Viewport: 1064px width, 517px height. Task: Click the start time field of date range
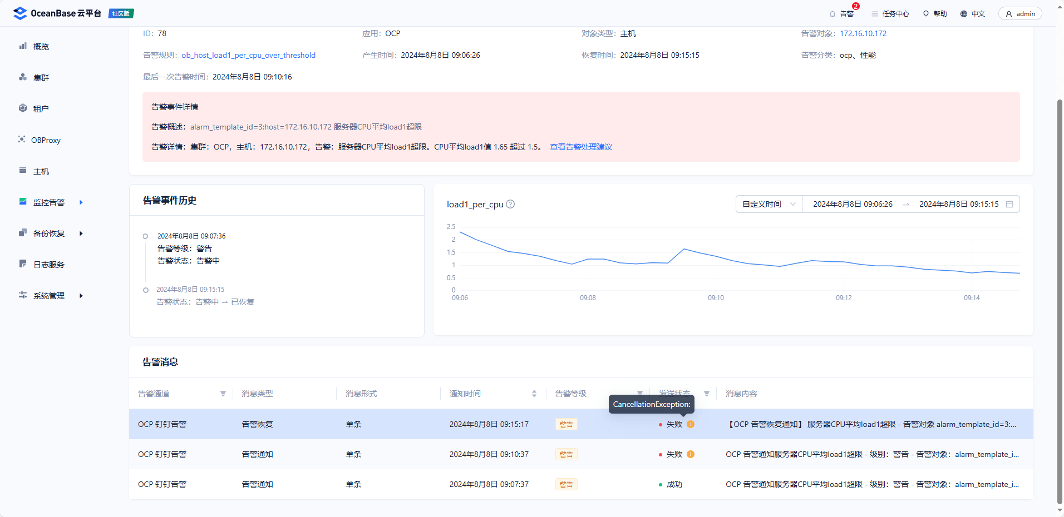853,204
